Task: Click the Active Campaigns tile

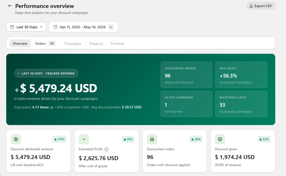Action: [186, 104]
